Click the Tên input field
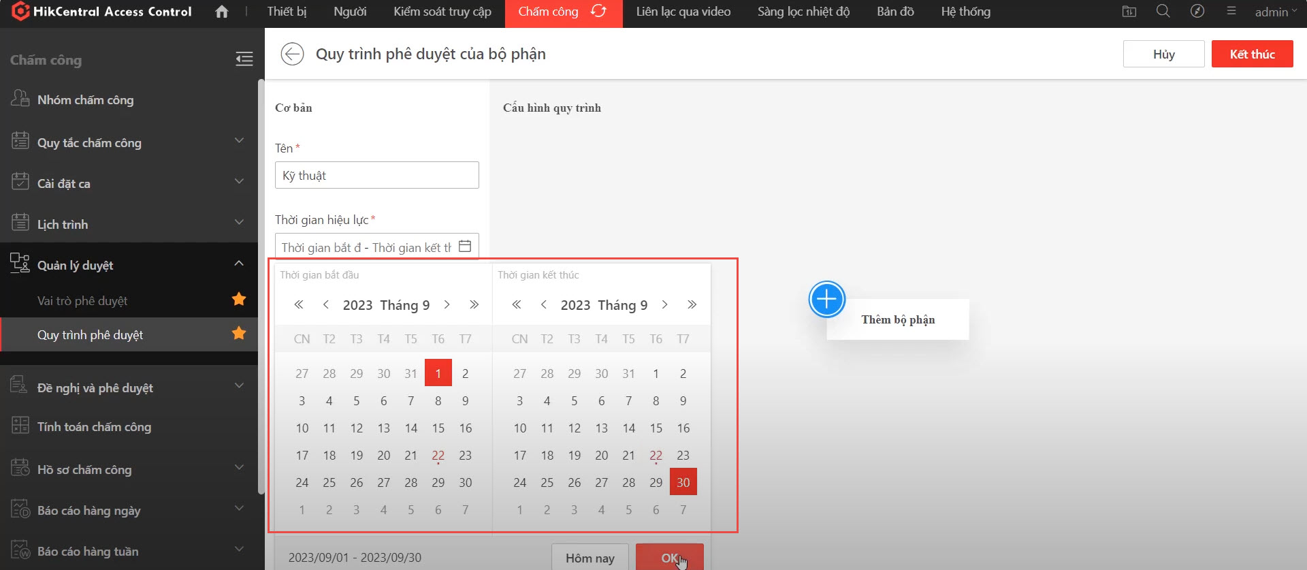This screenshot has width=1307, height=570. tap(376, 176)
